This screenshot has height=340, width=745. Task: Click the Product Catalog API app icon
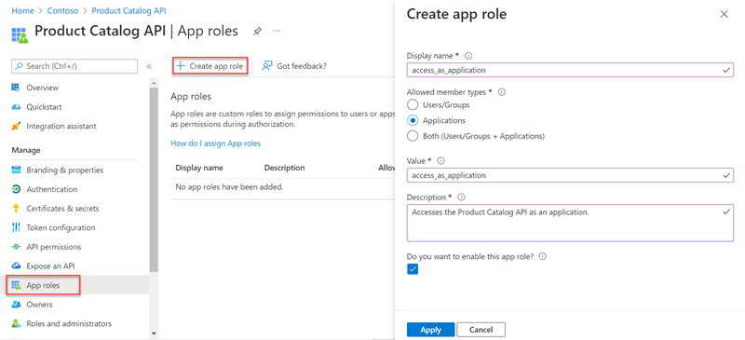(x=20, y=35)
